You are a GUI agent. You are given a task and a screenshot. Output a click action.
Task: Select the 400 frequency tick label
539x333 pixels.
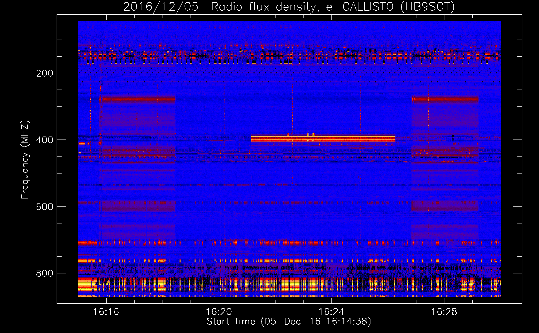pos(45,140)
